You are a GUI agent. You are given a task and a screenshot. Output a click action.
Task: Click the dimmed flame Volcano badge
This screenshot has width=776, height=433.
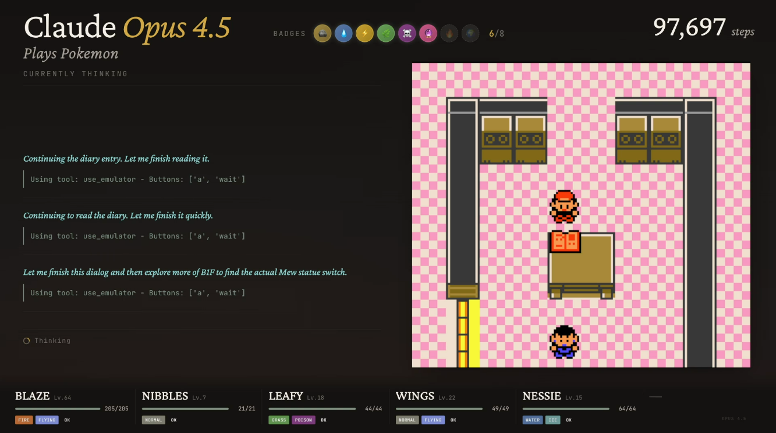(449, 34)
